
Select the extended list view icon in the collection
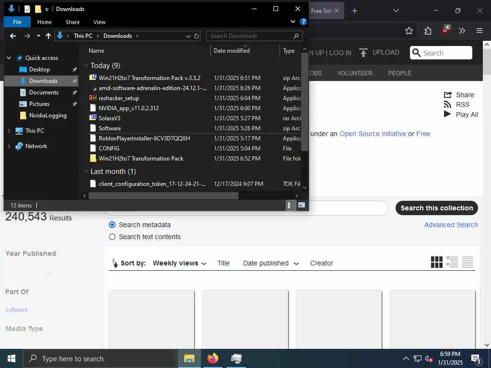tap(452, 262)
